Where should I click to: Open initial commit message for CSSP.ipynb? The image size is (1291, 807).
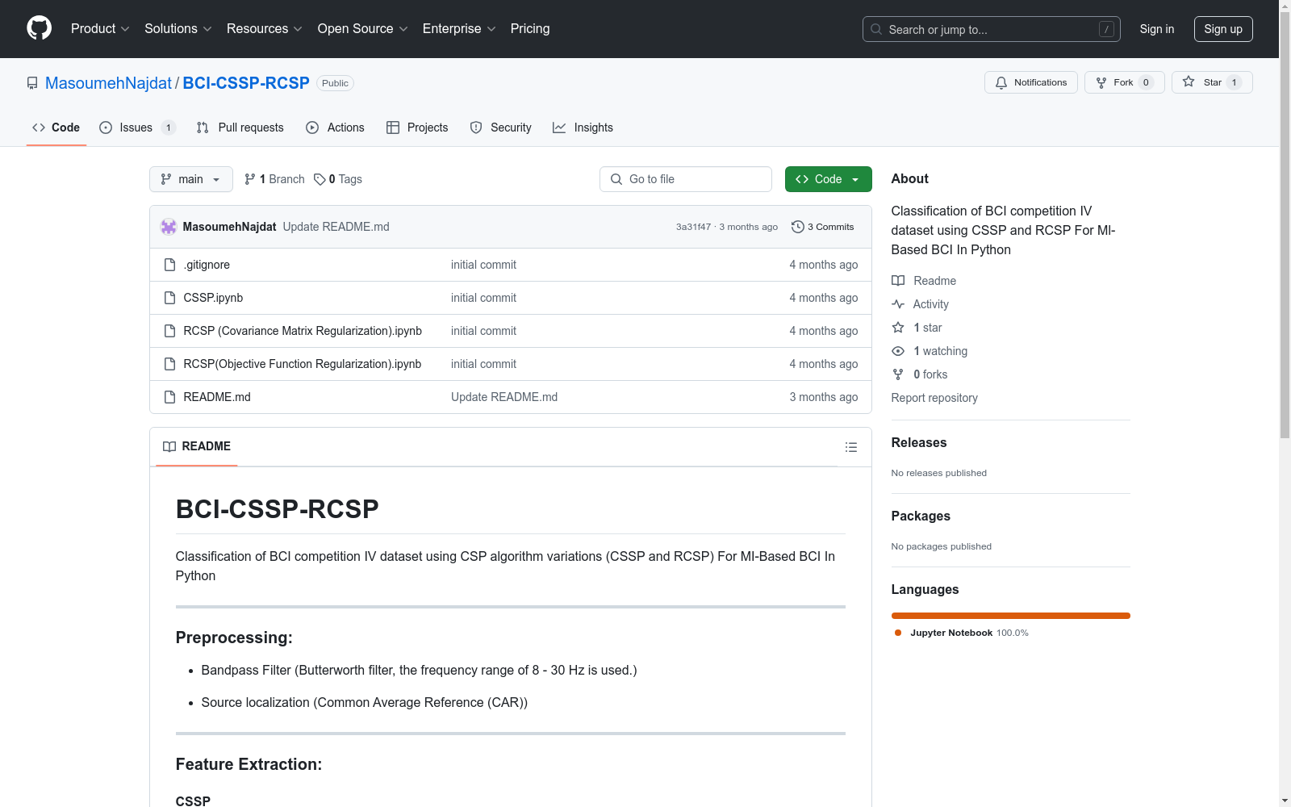click(483, 298)
